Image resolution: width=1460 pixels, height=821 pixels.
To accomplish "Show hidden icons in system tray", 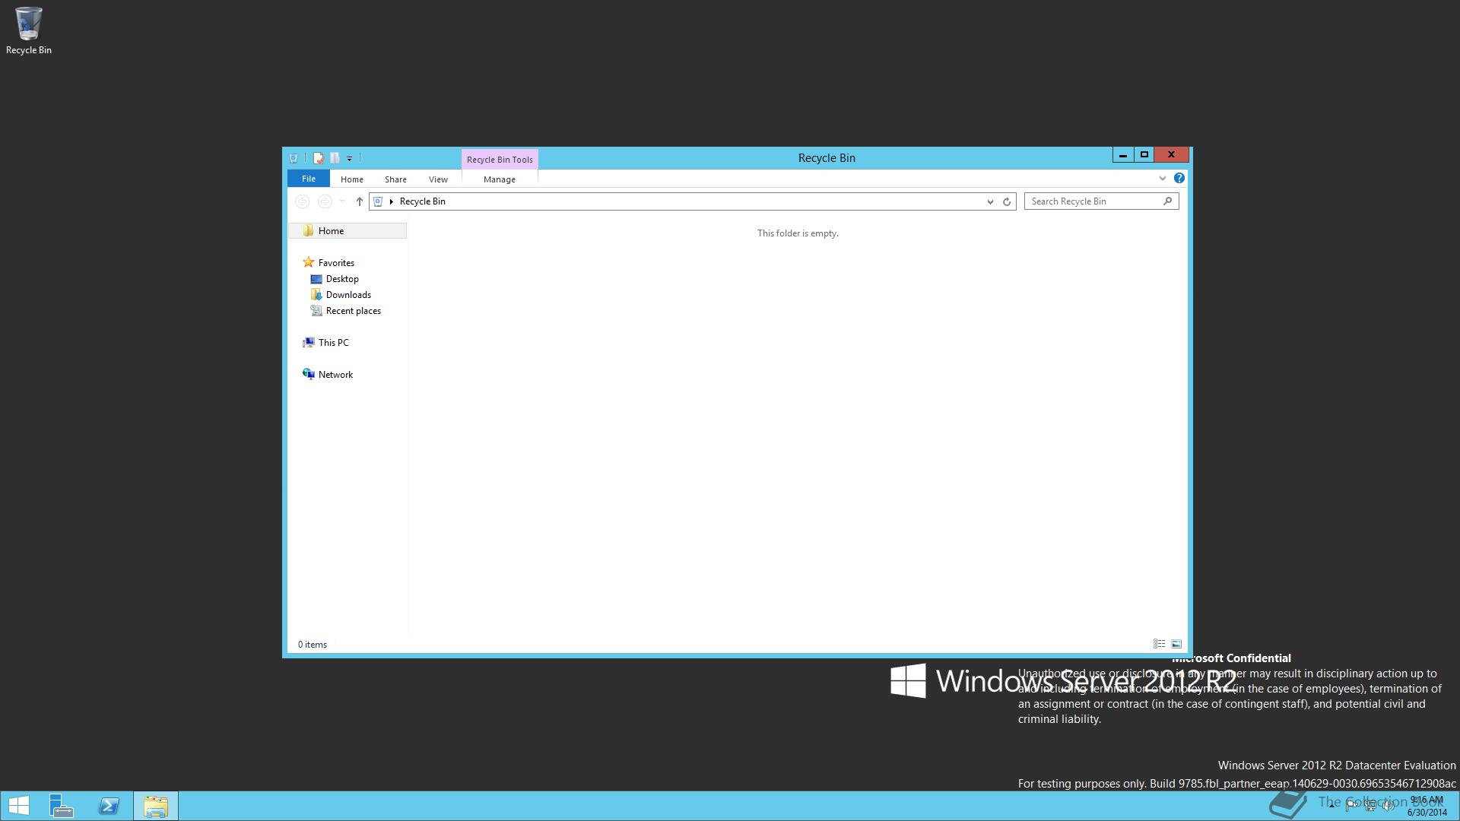I will click(1331, 805).
